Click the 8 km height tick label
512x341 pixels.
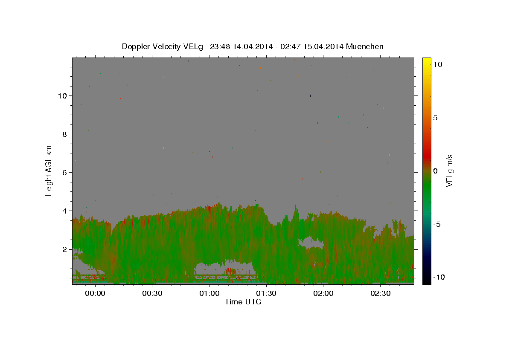click(x=64, y=134)
